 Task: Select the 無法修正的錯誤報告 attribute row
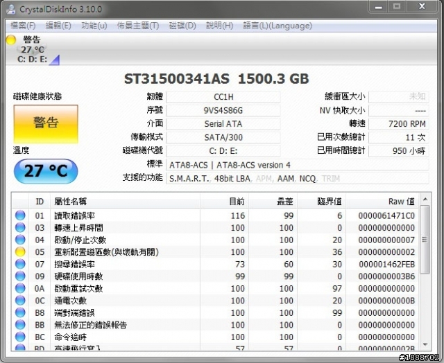point(216,325)
